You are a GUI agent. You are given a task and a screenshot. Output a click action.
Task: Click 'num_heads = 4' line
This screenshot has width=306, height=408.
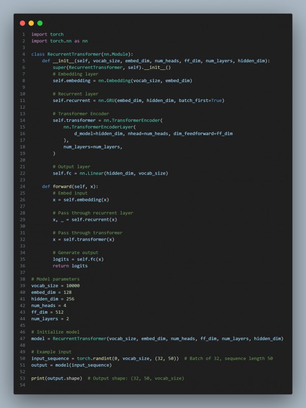pyautogui.click(x=48, y=305)
